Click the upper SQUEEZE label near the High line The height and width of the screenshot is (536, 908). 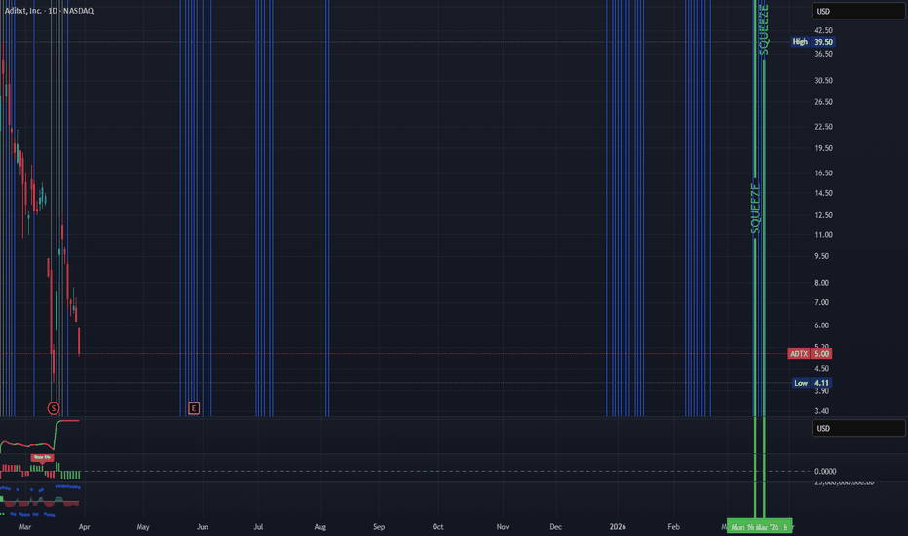click(764, 29)
